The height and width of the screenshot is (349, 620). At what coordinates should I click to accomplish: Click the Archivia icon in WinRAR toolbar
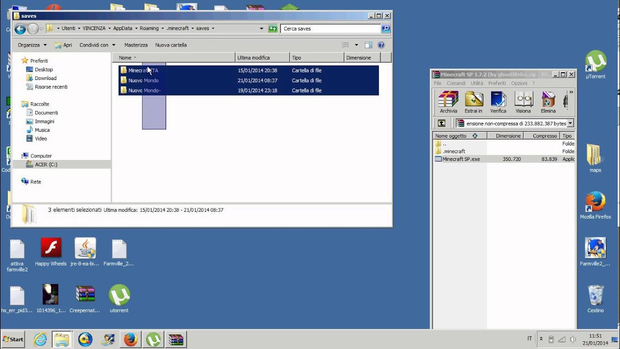pos(448,102)
